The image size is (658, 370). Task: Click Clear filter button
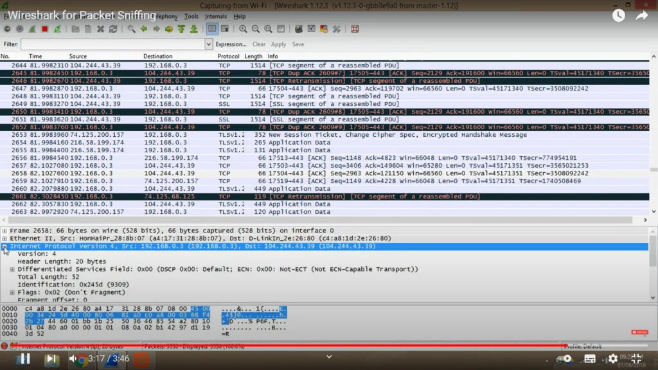(259, 44)
